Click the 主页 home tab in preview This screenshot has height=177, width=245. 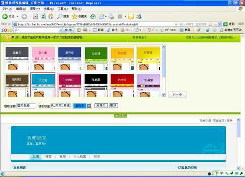[36, 156]
